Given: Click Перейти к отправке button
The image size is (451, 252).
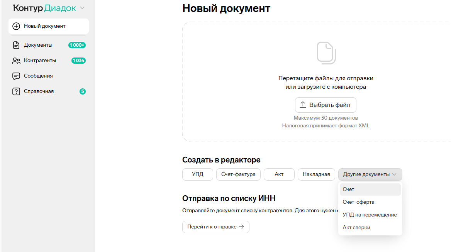Looking at the screenshot, I should (x=215, y=227).
